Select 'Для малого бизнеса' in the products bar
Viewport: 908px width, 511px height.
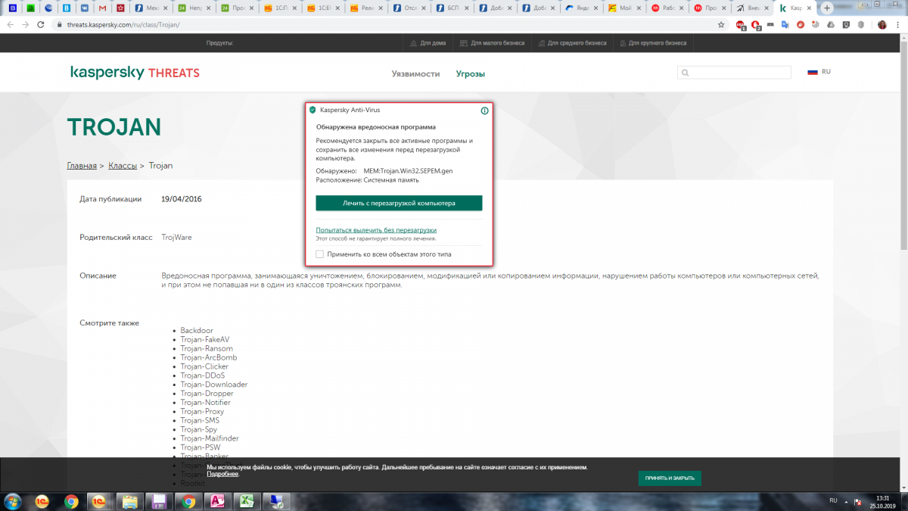[x=492, y=43]
